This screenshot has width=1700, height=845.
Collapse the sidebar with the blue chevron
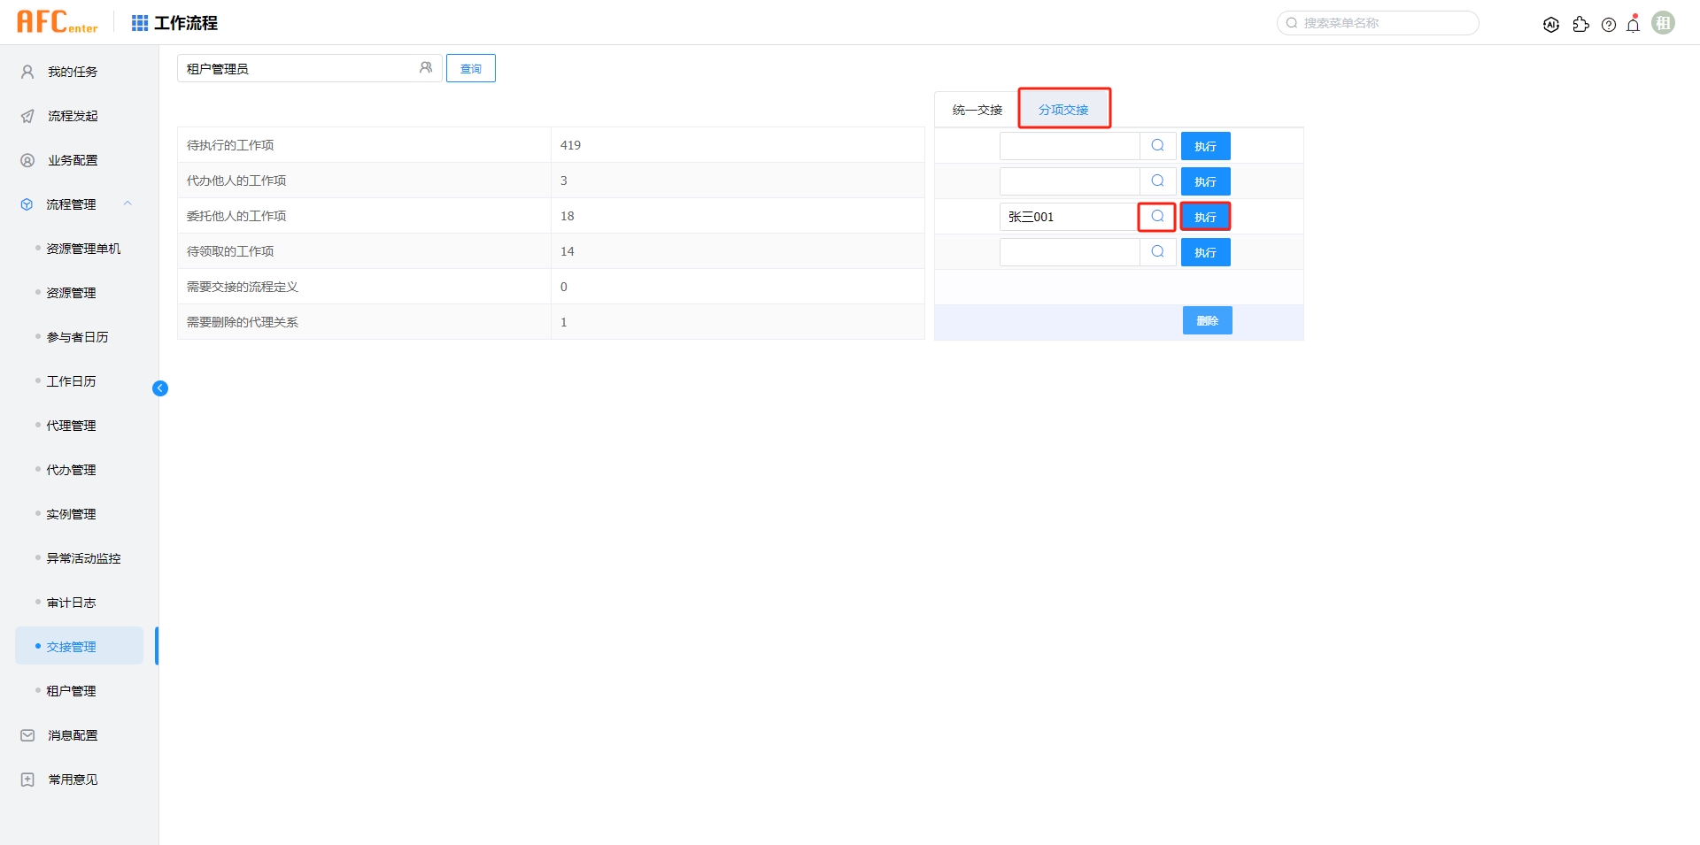coord(160,388)
